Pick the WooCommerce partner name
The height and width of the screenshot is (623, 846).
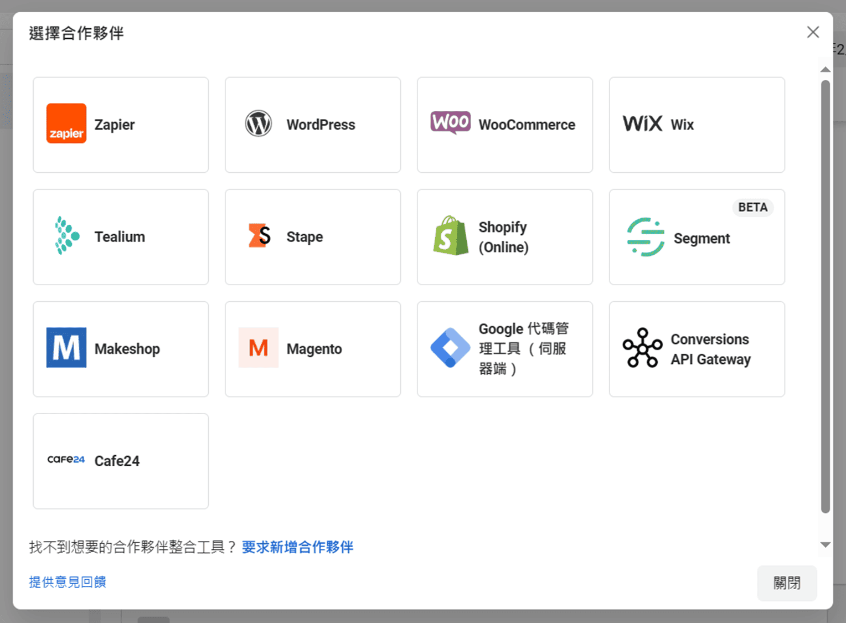click(527, 125)
